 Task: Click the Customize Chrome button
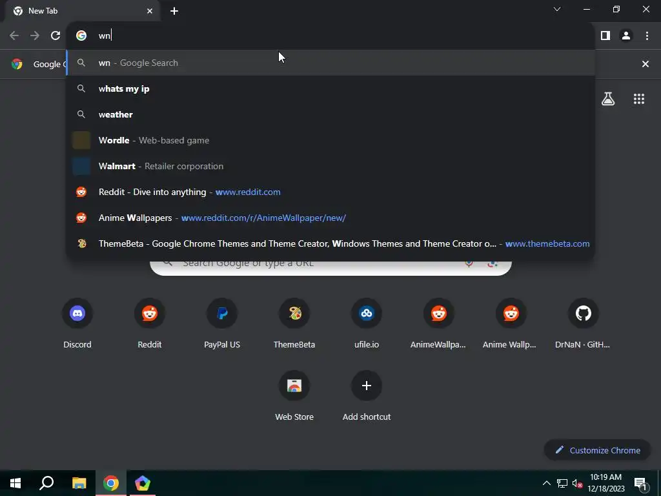[x=597, y=450]
